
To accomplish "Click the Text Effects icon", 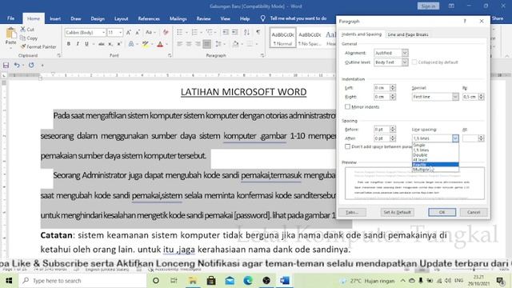I will tap(131, 44).
